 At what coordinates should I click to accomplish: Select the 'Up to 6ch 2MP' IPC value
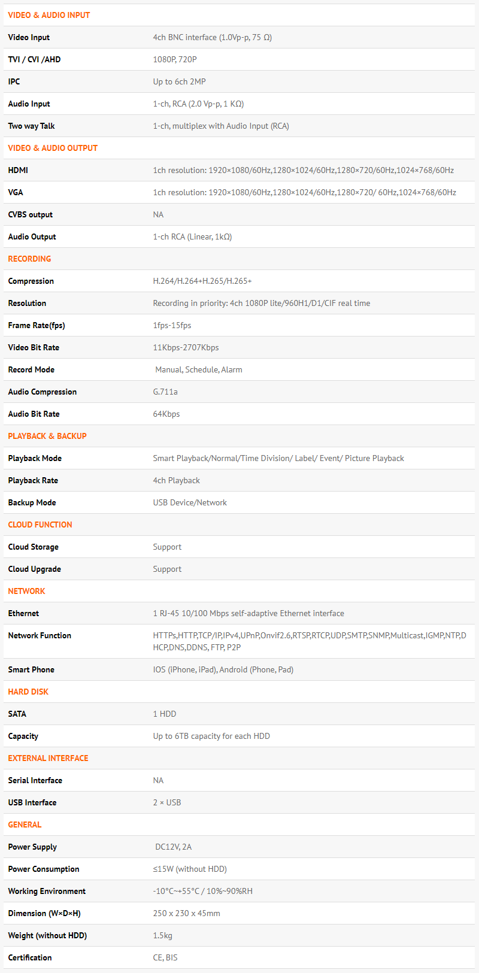(x=179, y=81)
